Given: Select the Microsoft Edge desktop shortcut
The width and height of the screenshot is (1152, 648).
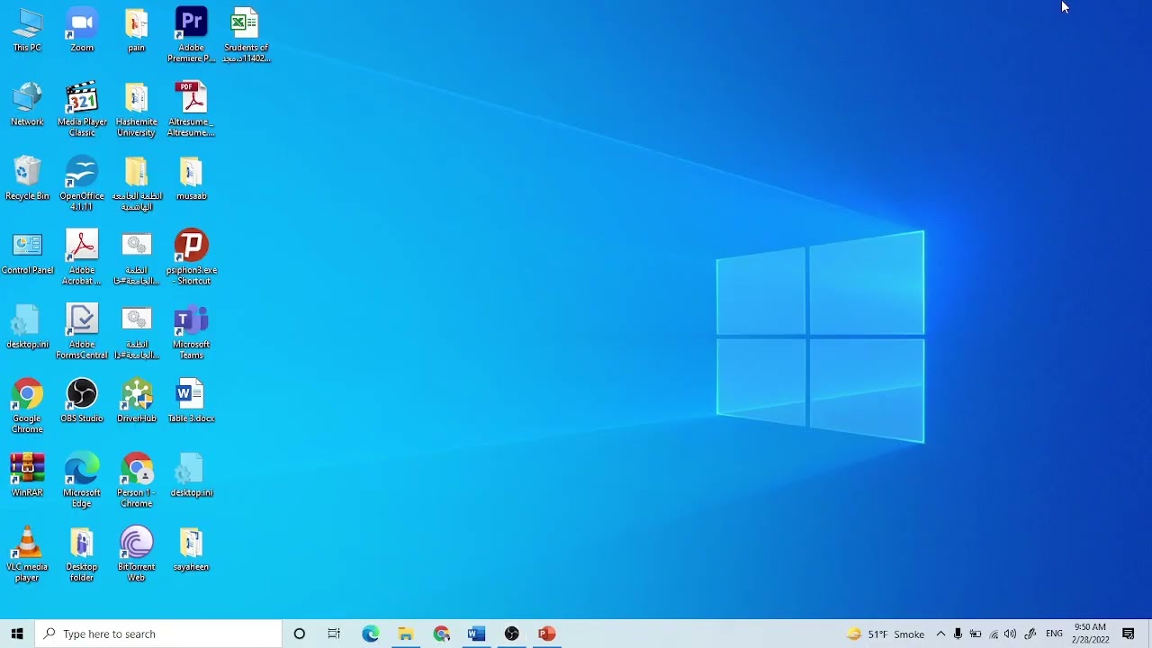Looking at the screenshot, I should pos(82,480).
